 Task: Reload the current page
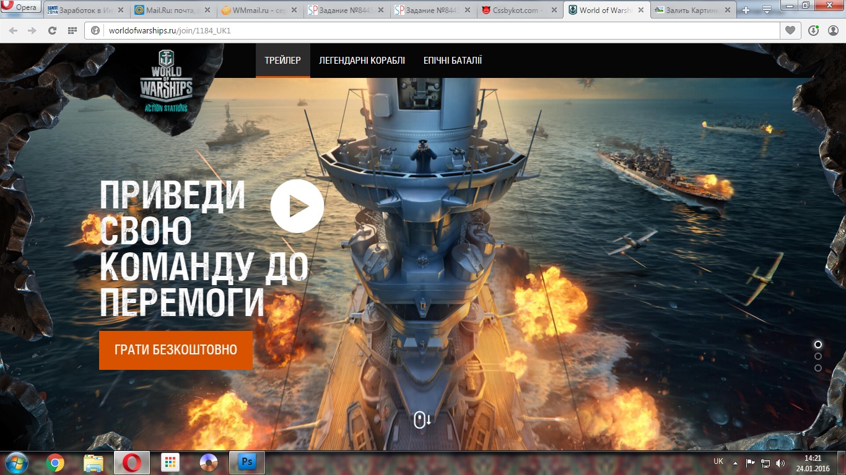(x=52, y=31)
